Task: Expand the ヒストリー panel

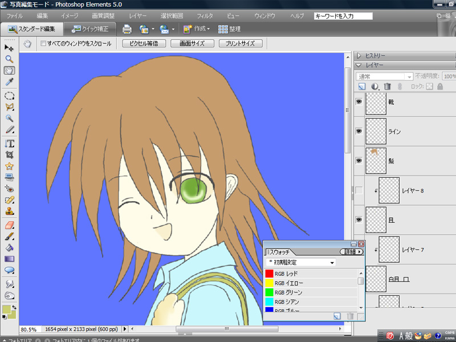Action: (x=359, y=56)
